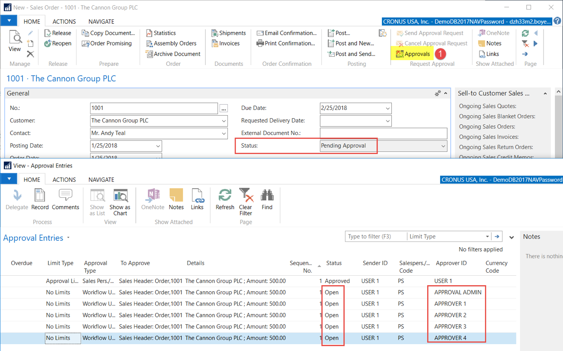Screen dimensions: 563x351
Task: Send Email Confirmation
Action: tap(287, 33)
